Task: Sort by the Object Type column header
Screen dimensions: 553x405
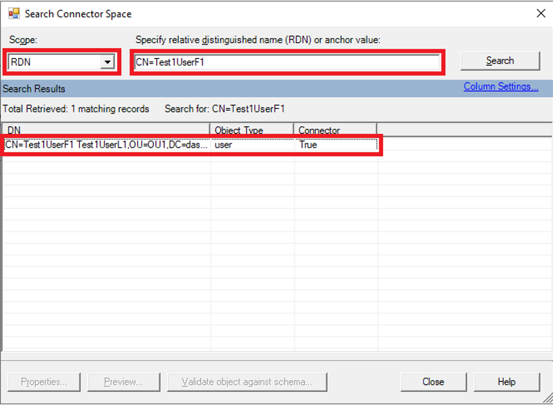Action: [x=252, y=130]
